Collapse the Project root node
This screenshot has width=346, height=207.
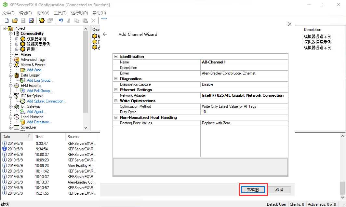(x=4, y=29)
